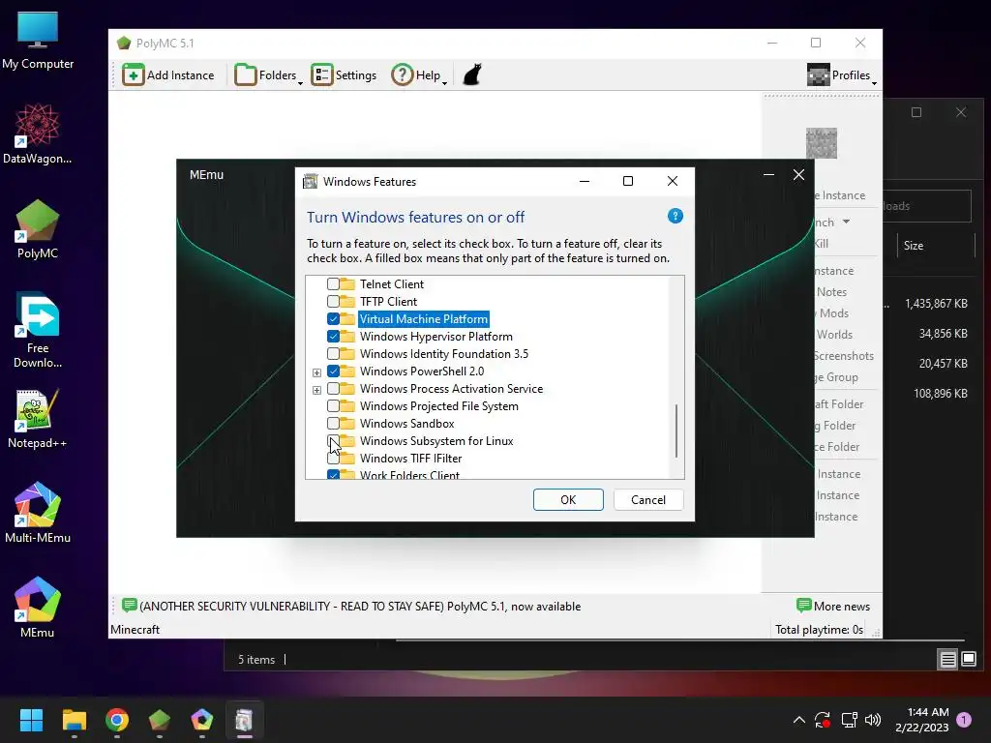Viewport: 991px width, 743px height.
Task: Check the Telnet Client checkbox
Action: coord(333,284)
